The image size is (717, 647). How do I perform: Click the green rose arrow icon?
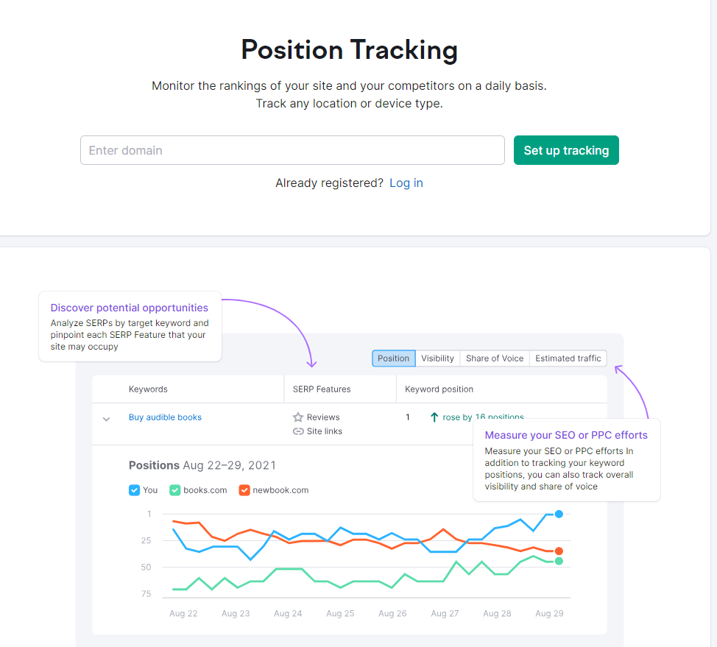pyautogui.click(x=434, y=417)
